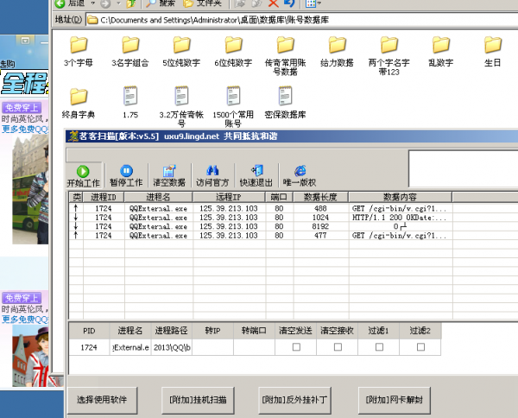Click upper 免费穿上 button in QQ panel
The height and width of the screenshot is (418, 518).
tap(22, 107)
